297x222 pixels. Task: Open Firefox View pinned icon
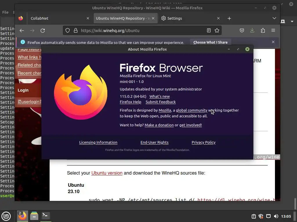(x=21, y=18)
